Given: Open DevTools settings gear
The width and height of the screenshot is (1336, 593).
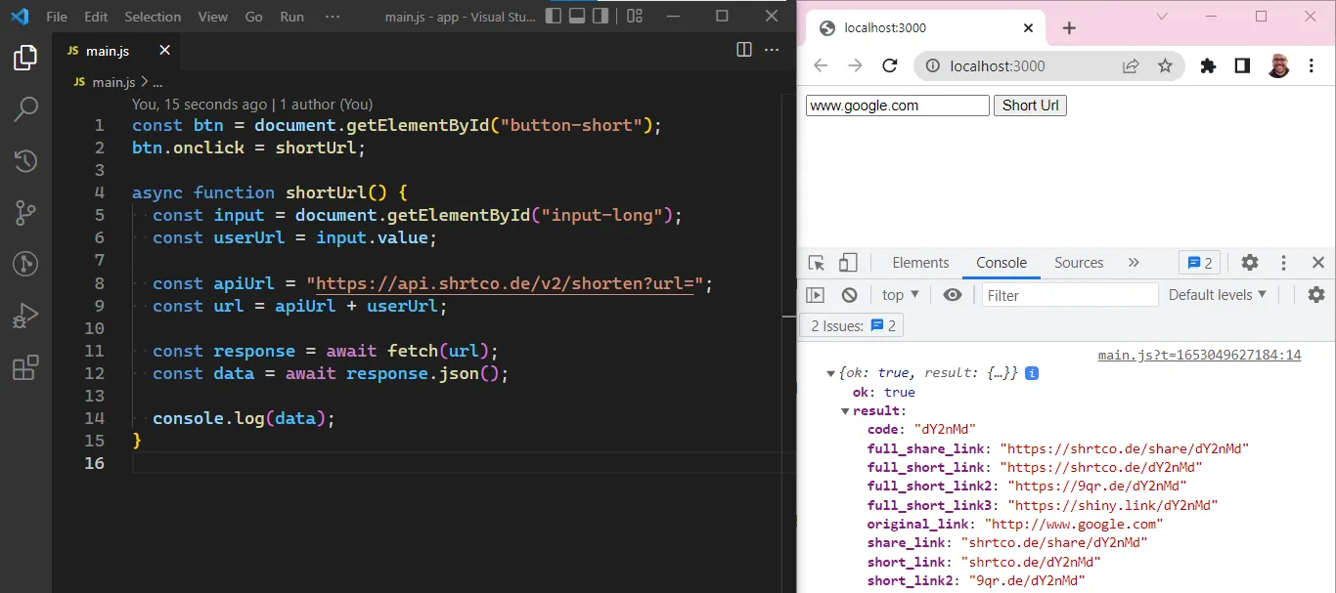Looking at the screenshot, I should (1249, 263).
